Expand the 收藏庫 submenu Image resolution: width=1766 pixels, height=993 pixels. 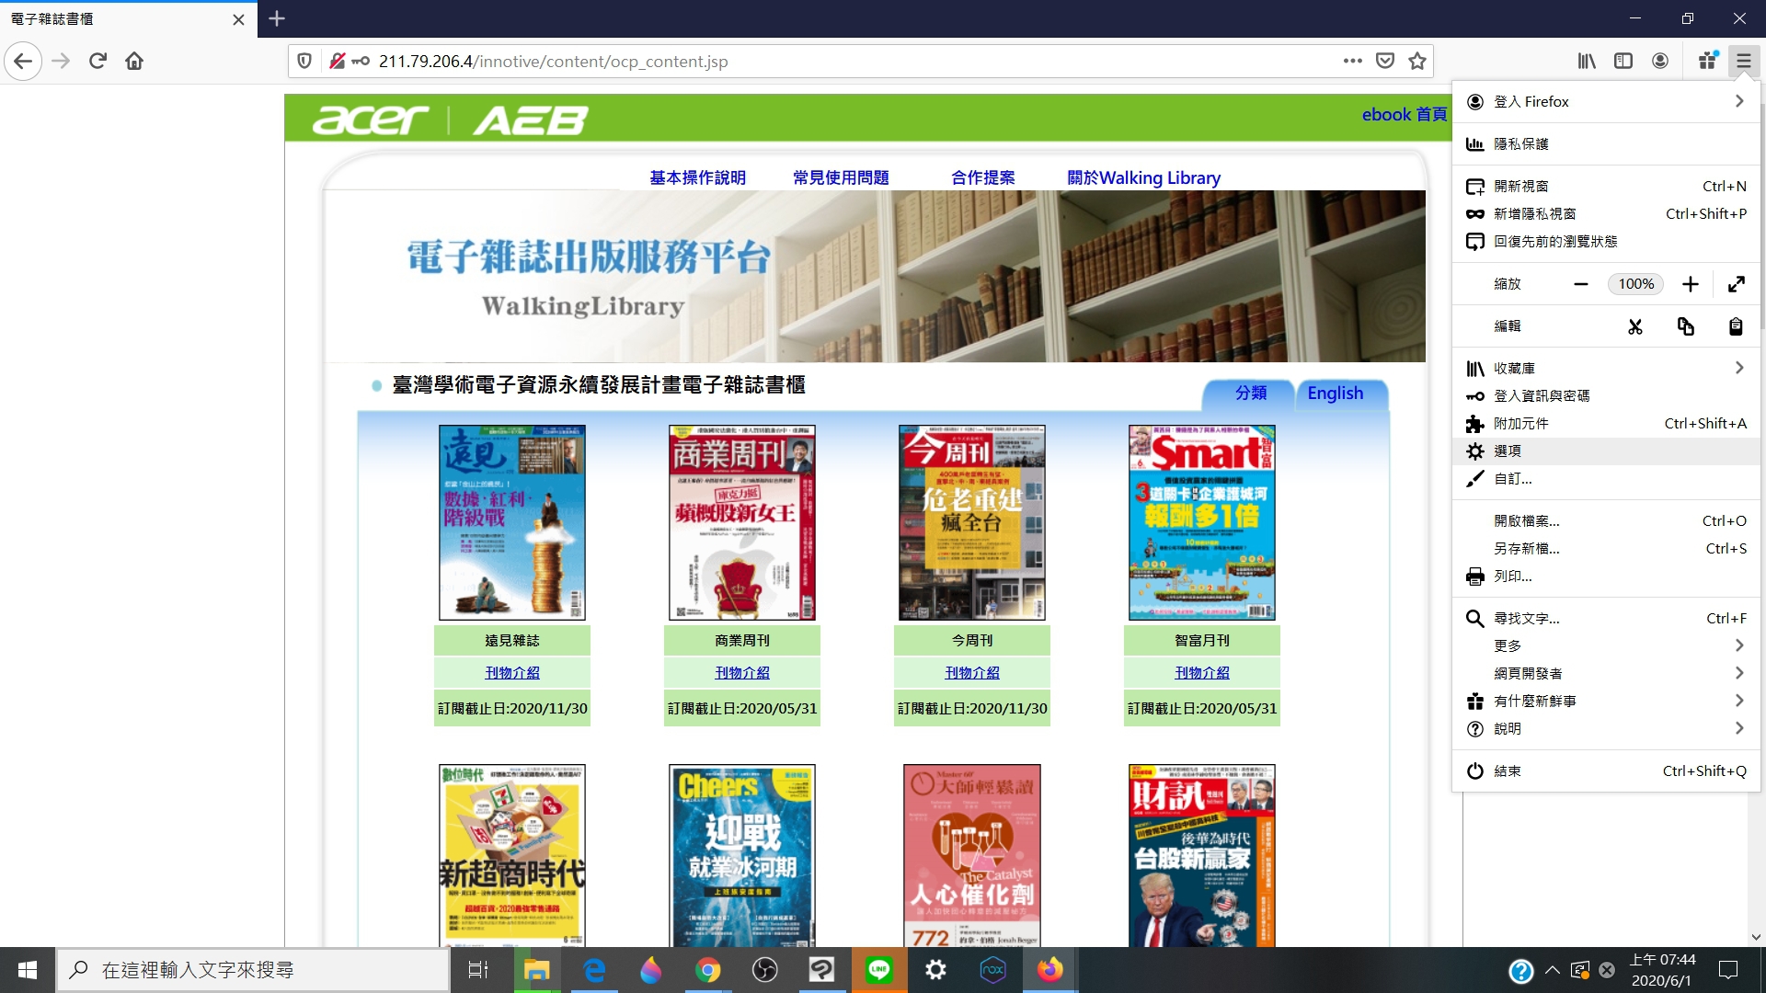(1606, 369)
